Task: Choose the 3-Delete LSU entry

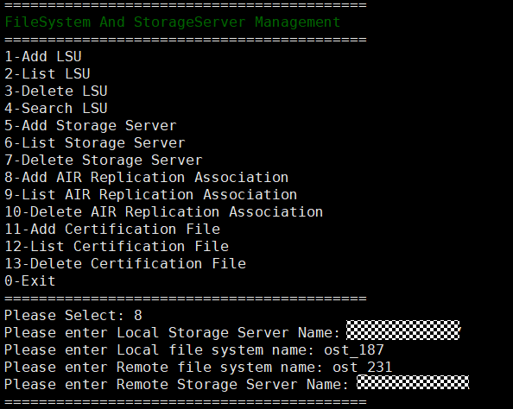Action: coord(56,91)
